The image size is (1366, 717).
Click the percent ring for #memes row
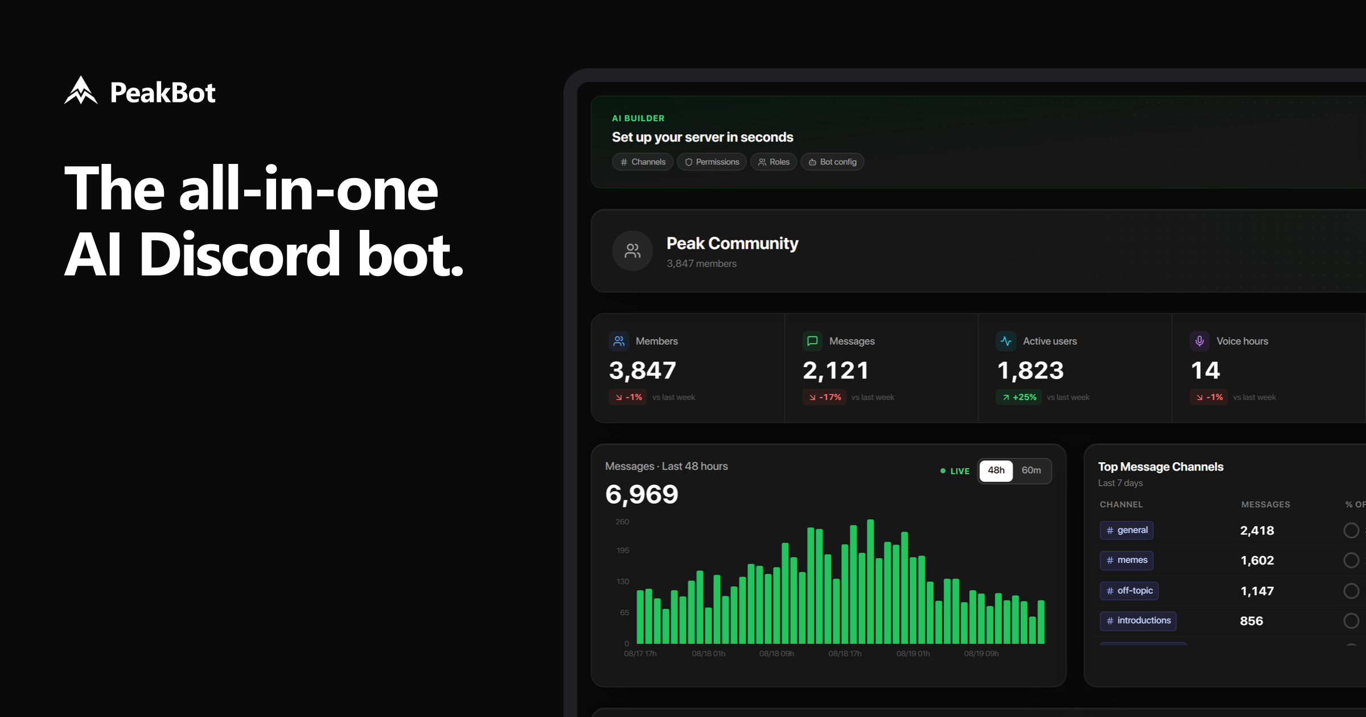click(1351, 561)
